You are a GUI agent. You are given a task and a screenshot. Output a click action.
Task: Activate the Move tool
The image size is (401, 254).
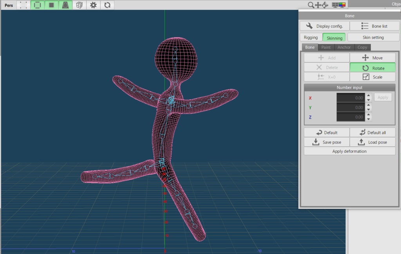coord(372,58)
